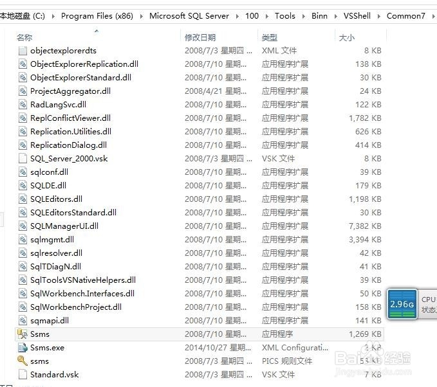This screenshot has width=437, height=387.
Task: Click the SQLManagerUI.dll file icon
Action: [x=23, y=226]
